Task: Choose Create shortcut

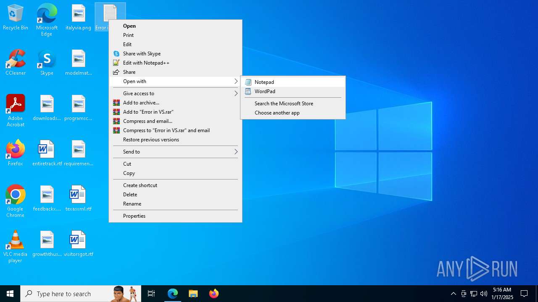Action: pos(175,185)
